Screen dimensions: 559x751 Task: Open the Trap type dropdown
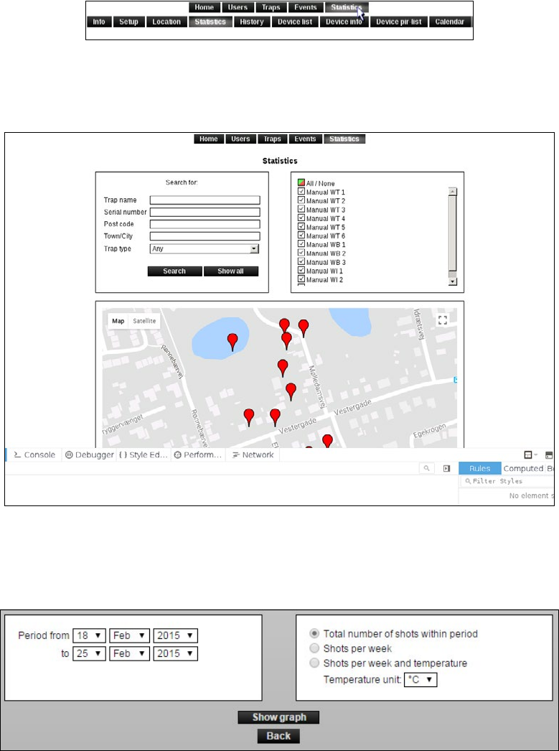205,249
